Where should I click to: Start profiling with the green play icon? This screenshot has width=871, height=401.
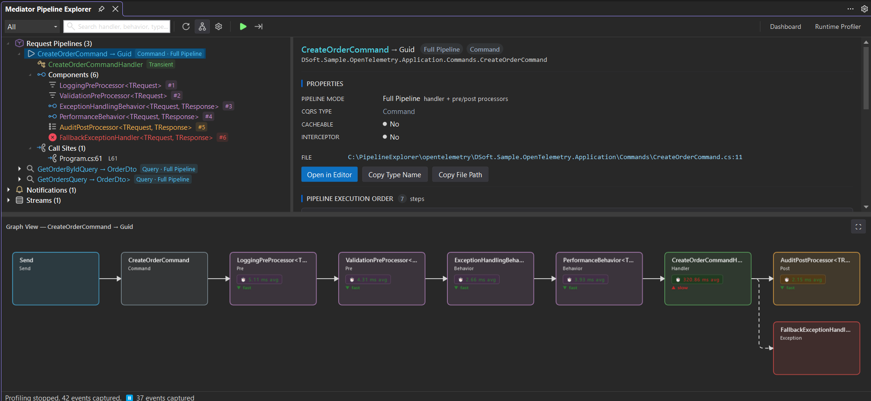(243, 27)
